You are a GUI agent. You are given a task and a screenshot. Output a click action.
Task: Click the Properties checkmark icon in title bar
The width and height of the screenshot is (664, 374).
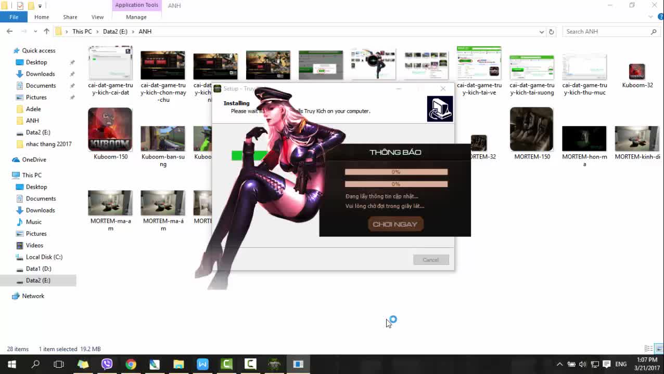tap(20, 6)
